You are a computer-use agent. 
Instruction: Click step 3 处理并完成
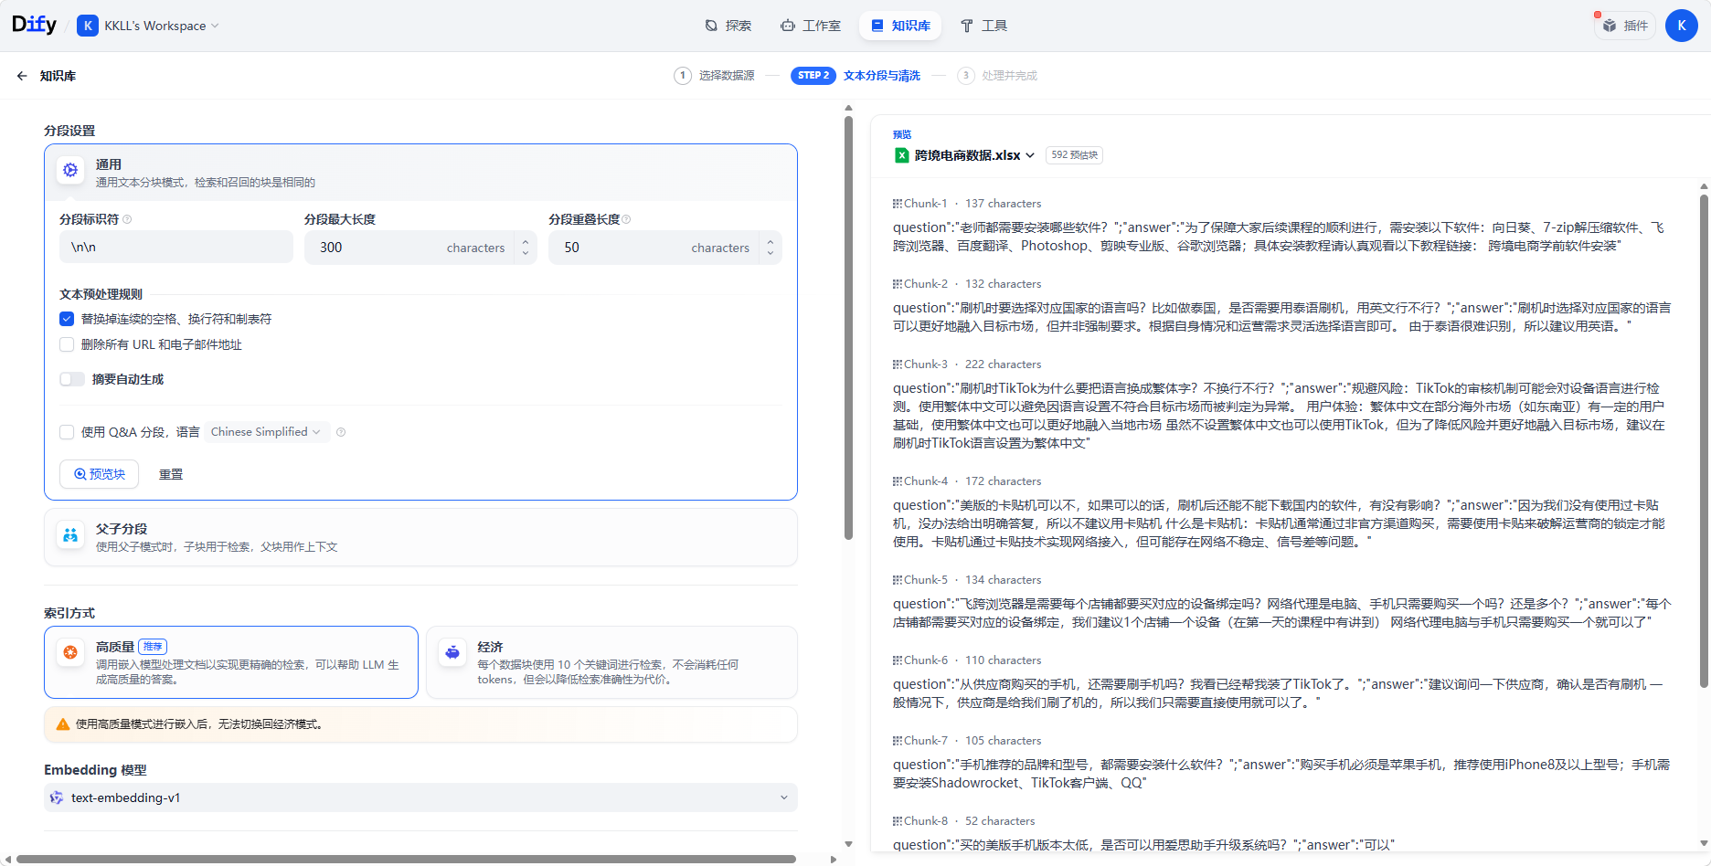997,76
